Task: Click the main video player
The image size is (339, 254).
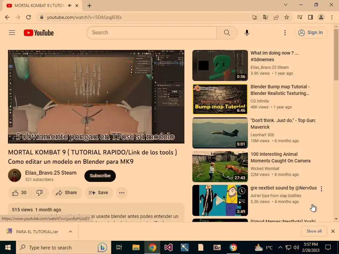Action: click(96, 97)
